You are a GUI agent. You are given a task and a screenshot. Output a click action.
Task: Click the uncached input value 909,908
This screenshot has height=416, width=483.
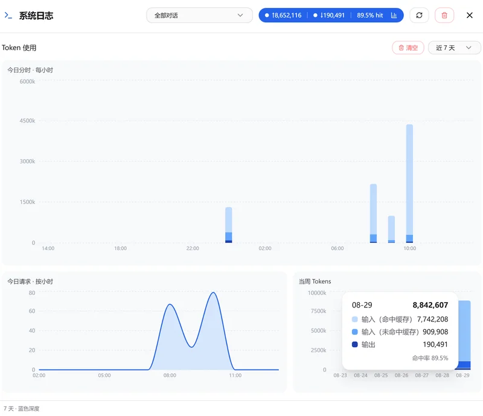pyautogui.click(x=435, y=332)
